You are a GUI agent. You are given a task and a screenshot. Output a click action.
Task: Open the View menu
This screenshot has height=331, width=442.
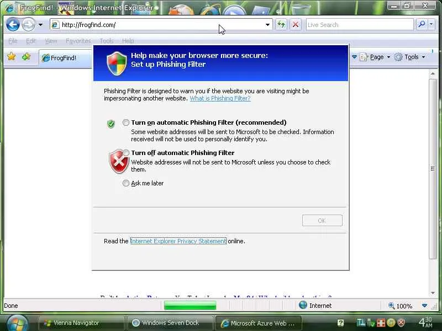51,41
